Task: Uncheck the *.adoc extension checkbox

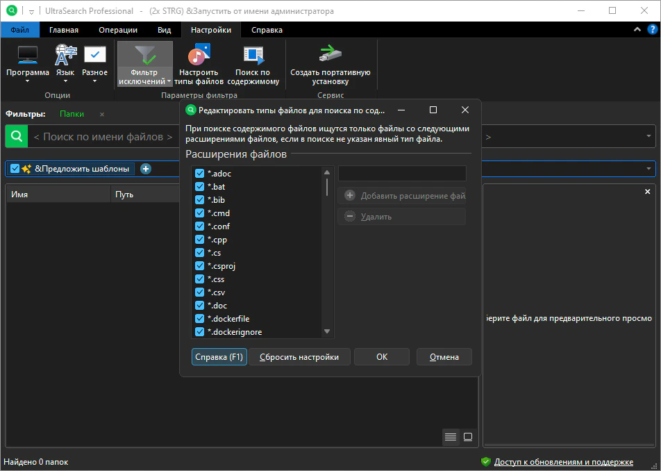Action: (200, 174)
